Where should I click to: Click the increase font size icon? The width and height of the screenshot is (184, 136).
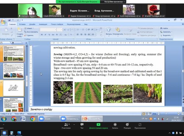65,30
